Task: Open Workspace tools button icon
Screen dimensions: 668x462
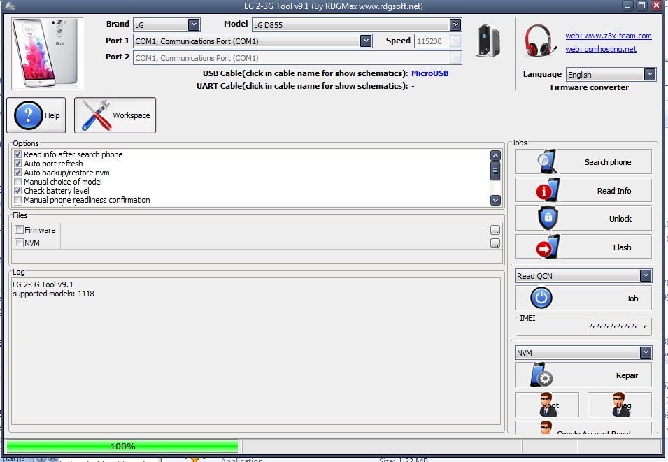Action: point(96,115)
